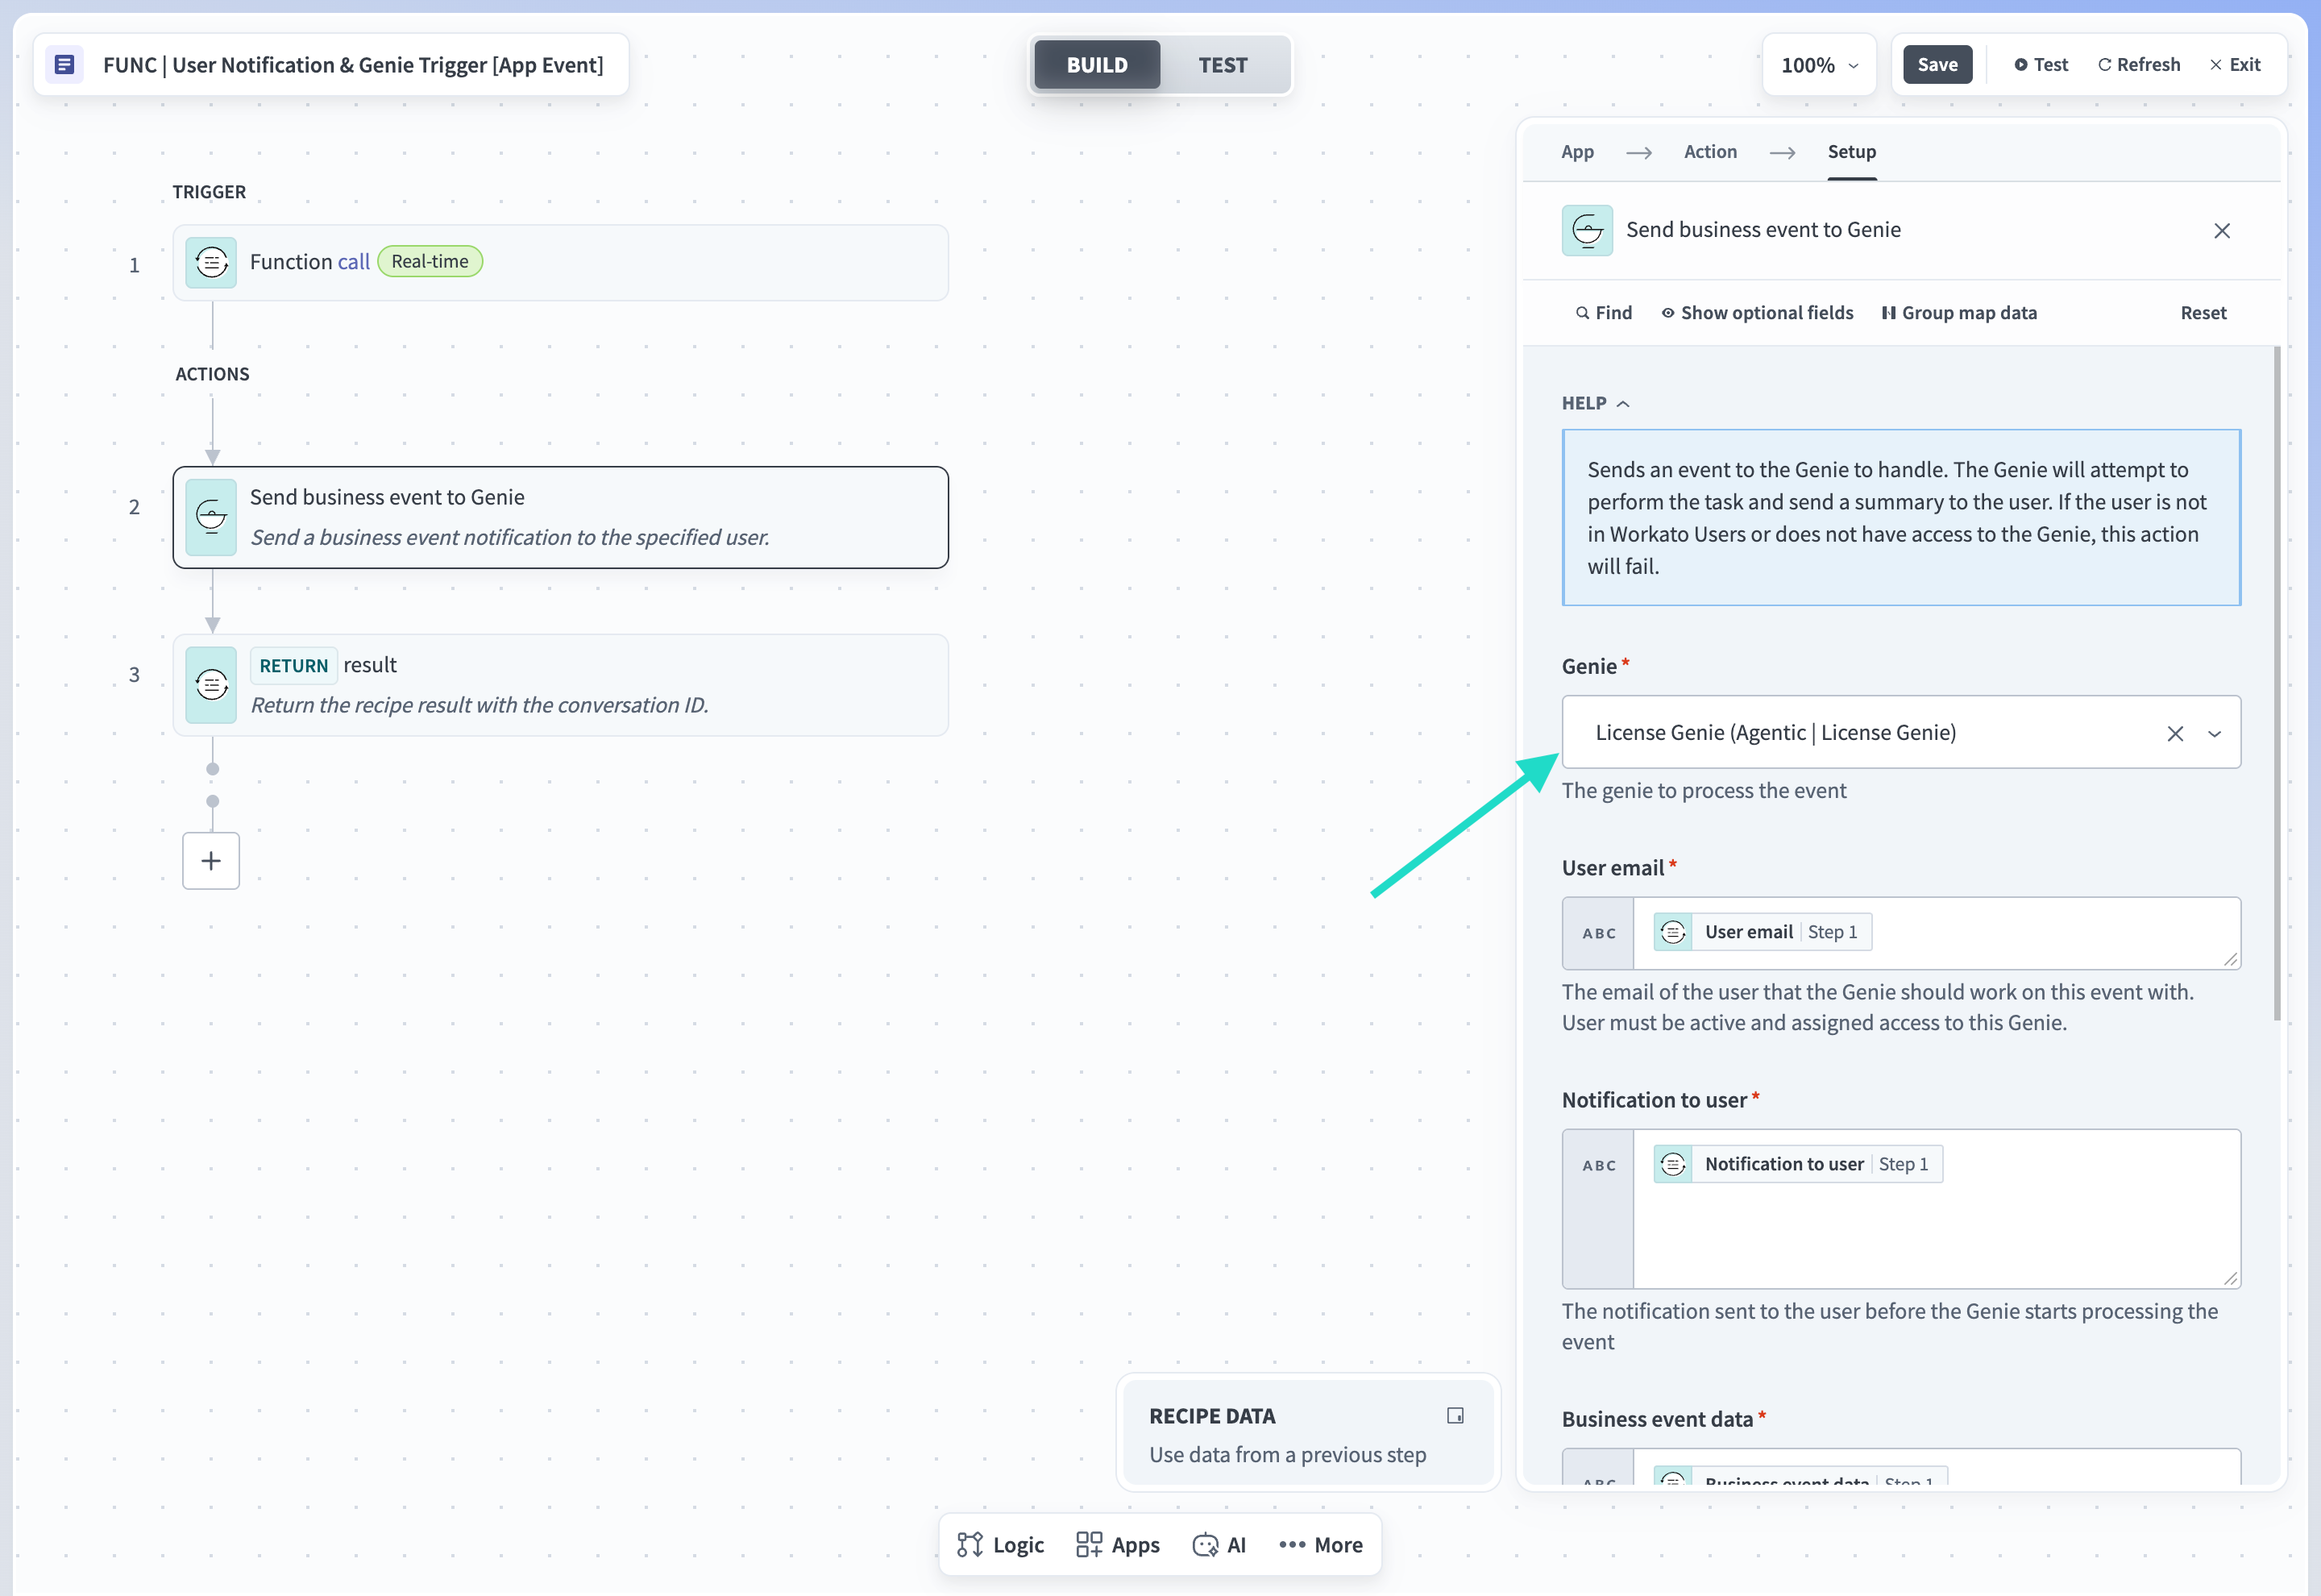Go to the App tab in setup breadcrumb
Viewport: 2321px width, 1596px height.
click(x=1577, y=152)
